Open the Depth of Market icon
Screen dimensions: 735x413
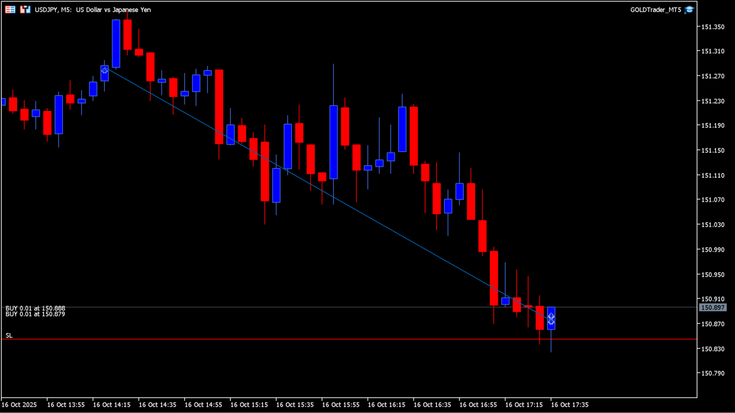[25, 10]
